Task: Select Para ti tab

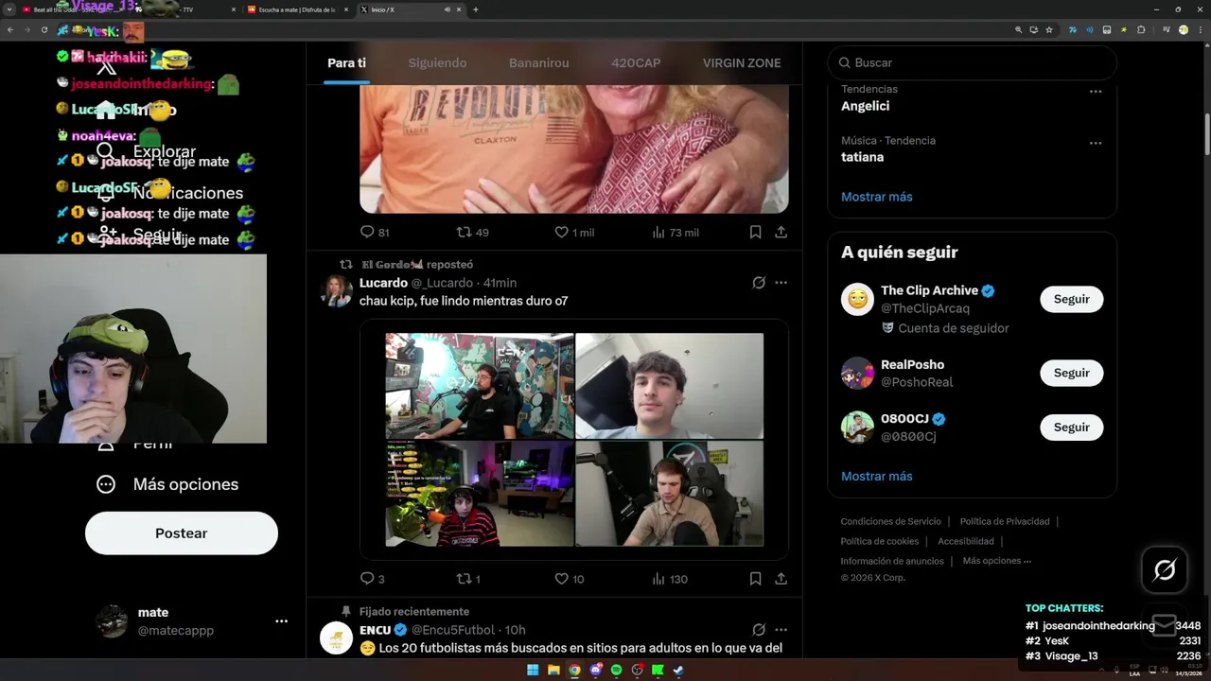Action: click(x=346, y=62)
